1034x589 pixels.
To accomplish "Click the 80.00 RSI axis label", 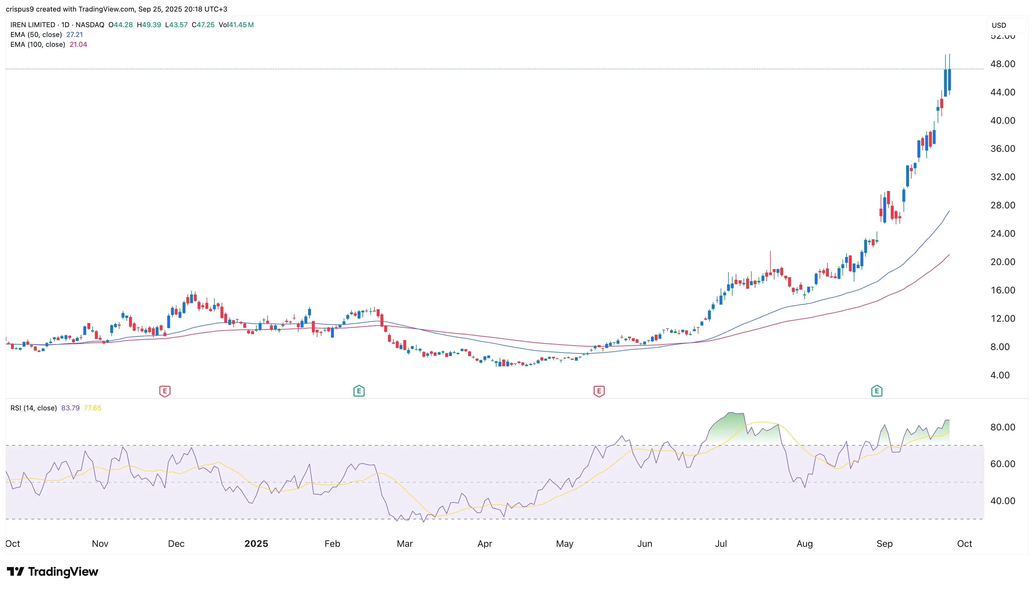I will 1002,427.
